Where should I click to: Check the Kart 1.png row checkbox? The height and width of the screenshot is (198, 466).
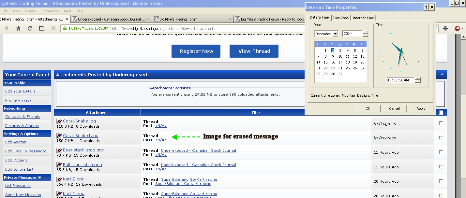[x=441, y=196]
